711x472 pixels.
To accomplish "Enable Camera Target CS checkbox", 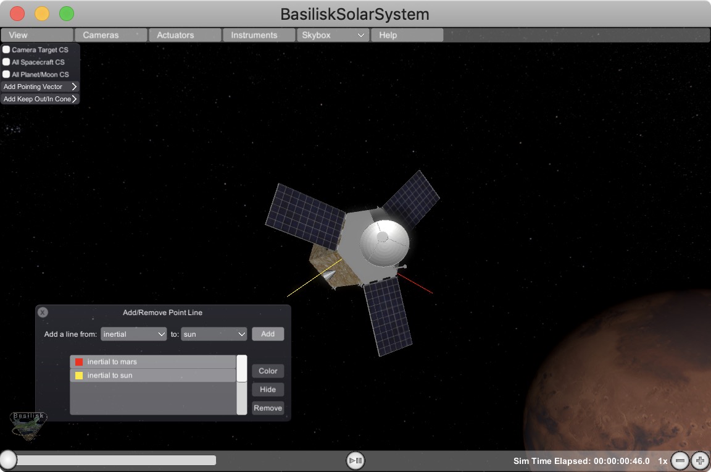I will pos(6,49).
